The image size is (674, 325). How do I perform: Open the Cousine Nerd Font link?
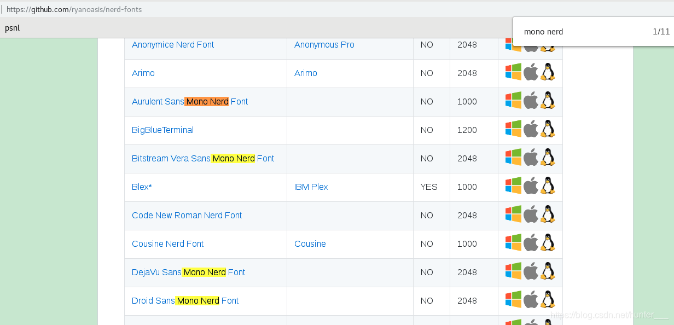[168, 244]
